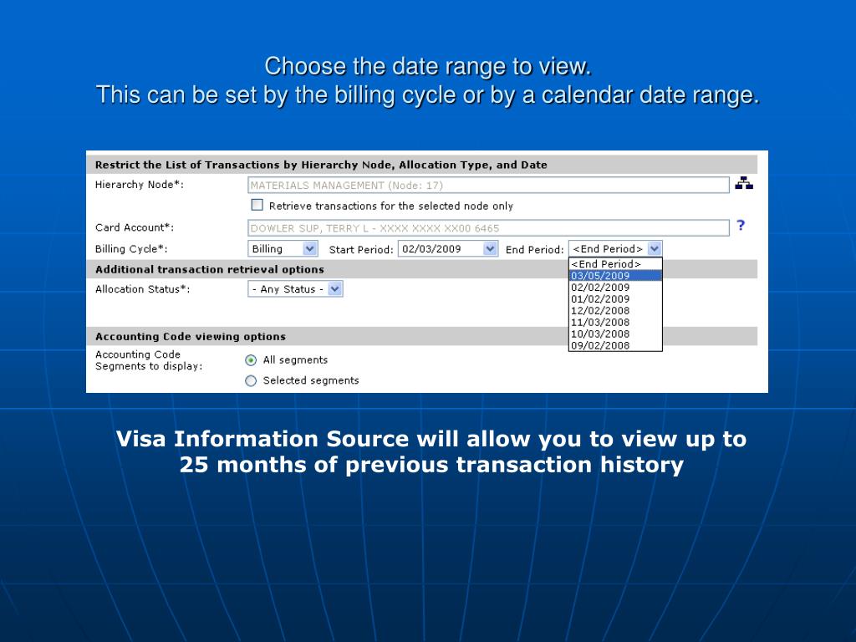
Task: Open the hierarchy node tree icon
Action: click(743, 183)
